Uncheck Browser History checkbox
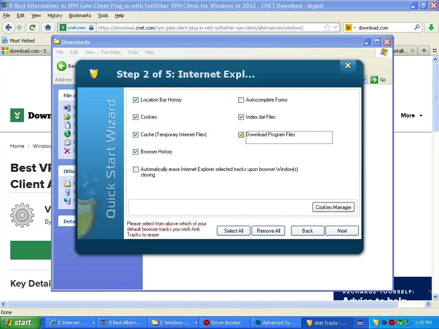This screenshot has height=329, width=439. [135, 152]
